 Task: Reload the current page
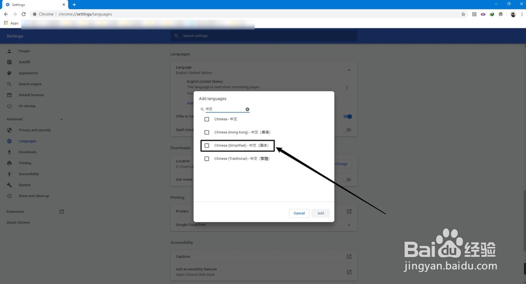pos(24,14)
